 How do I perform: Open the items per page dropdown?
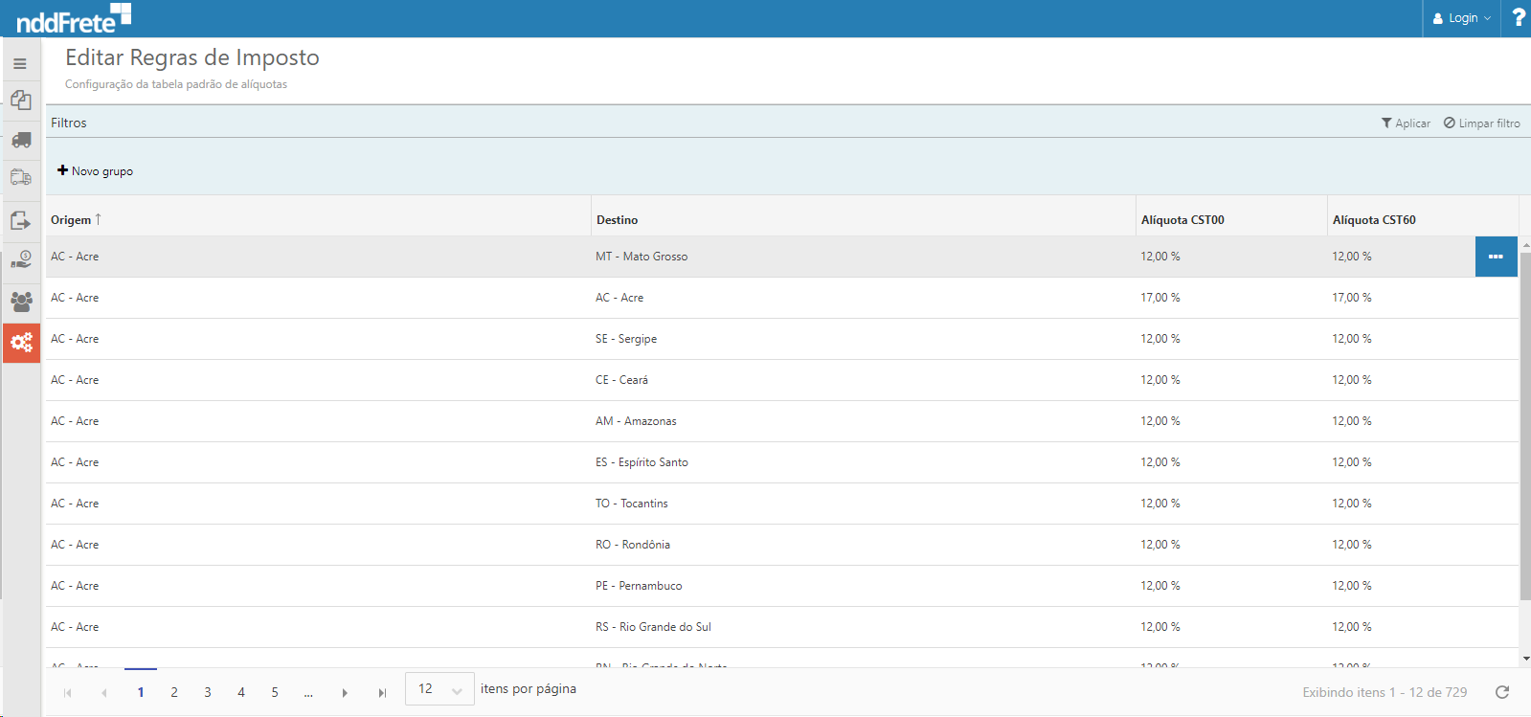click(x=439, y=689)
